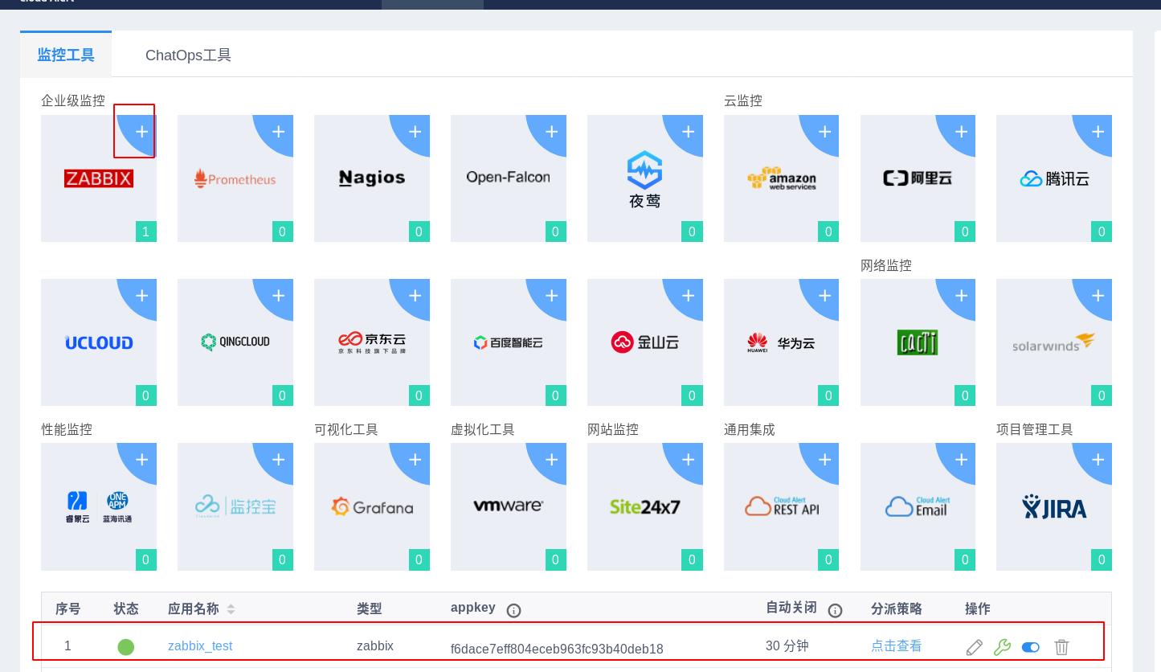This screenshot has width=1161, height=672.
Task: Add REST API integration via plus icon
Action: 825,459
